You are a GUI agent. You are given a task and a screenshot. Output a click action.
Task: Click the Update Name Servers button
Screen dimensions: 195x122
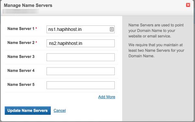click(28, 111)
